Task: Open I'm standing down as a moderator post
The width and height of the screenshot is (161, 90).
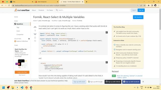Action: click(126, 66)
